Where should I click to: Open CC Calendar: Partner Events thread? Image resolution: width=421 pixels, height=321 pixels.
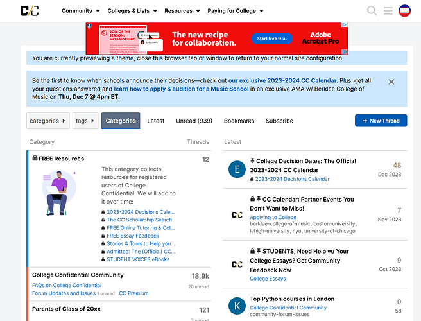click(302, 204)
